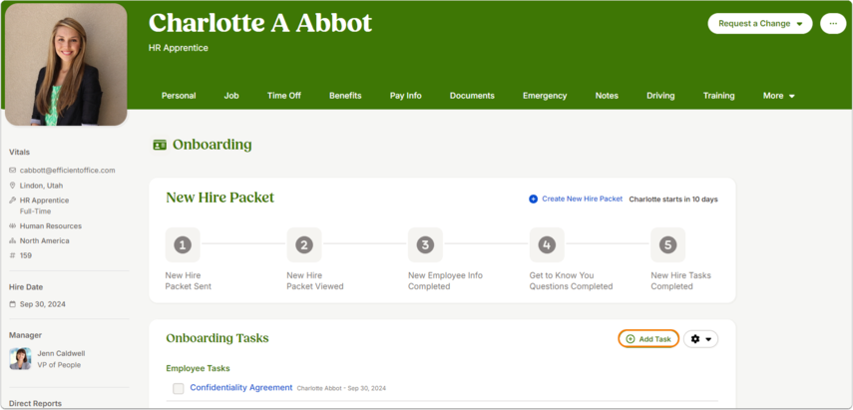Open the Documents tab
Image resolution: width=853 pixels, height=410 pixels.
(x=472, y=96)
